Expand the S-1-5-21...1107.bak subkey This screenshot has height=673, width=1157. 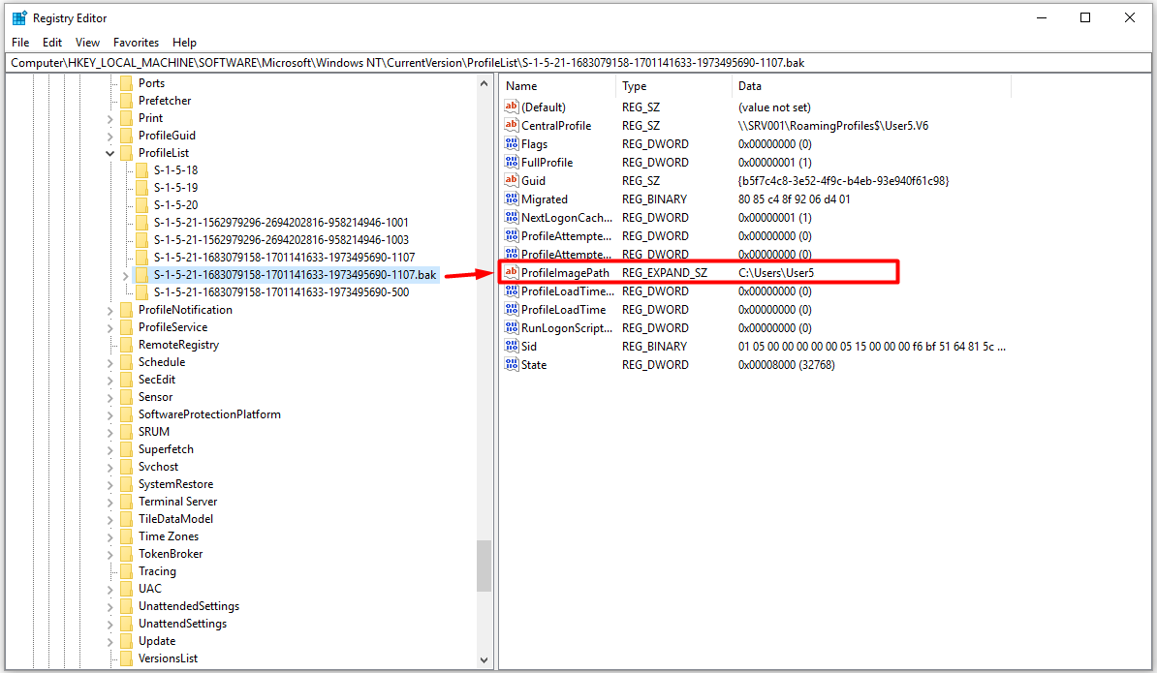point(125,276)
